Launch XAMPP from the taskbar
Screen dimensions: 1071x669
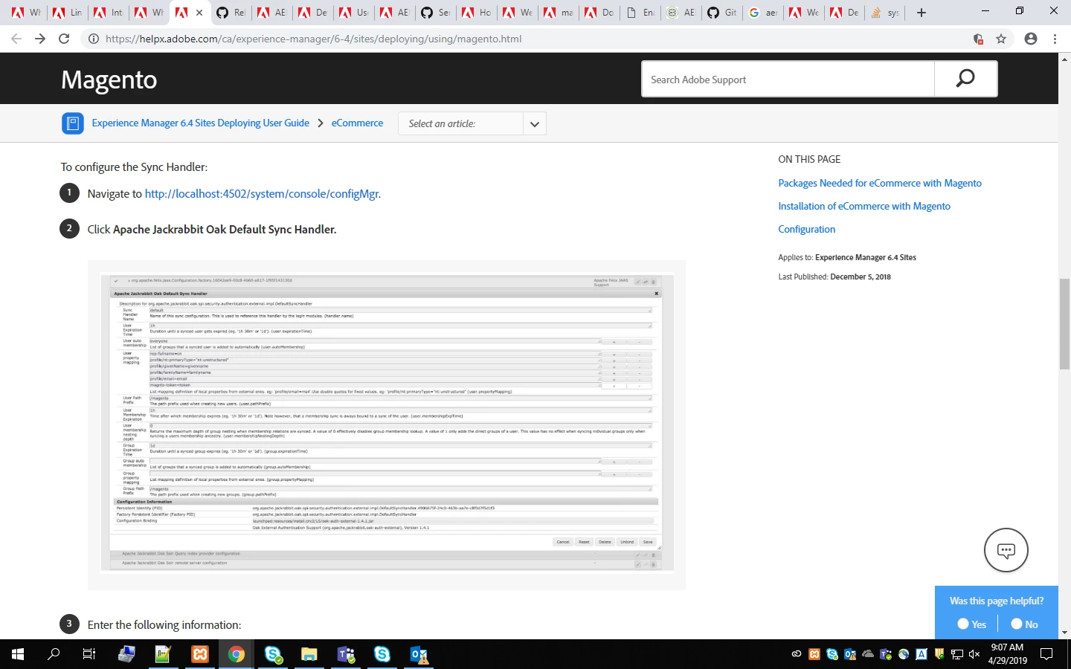click(x=200, y=654)
